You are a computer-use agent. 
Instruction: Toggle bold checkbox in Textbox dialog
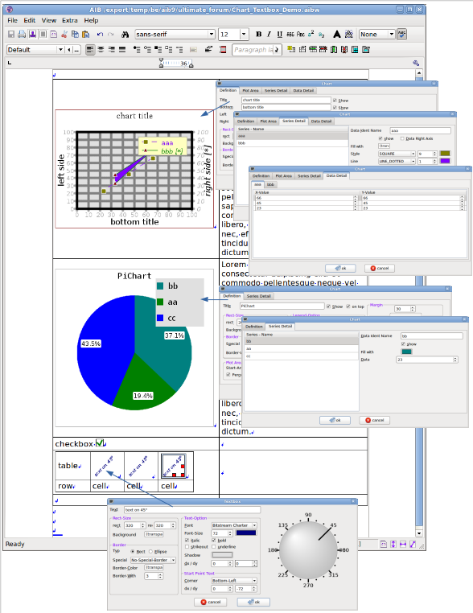pos(214,540)
